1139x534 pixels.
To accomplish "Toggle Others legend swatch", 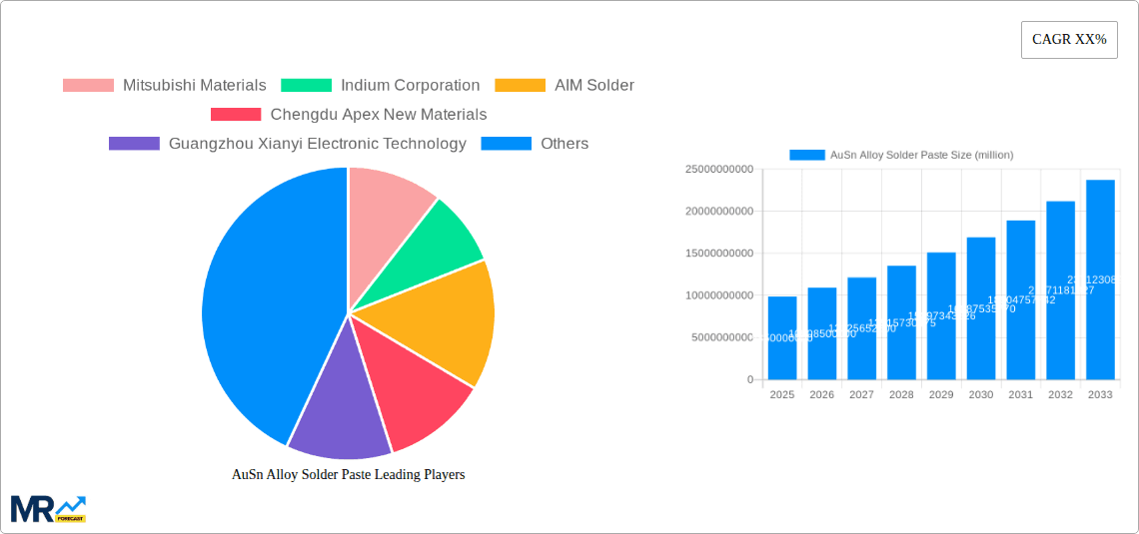I will click(507, 144).
